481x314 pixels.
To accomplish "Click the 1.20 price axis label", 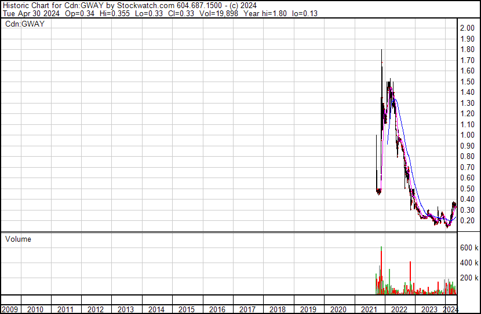I will [467, 113].
